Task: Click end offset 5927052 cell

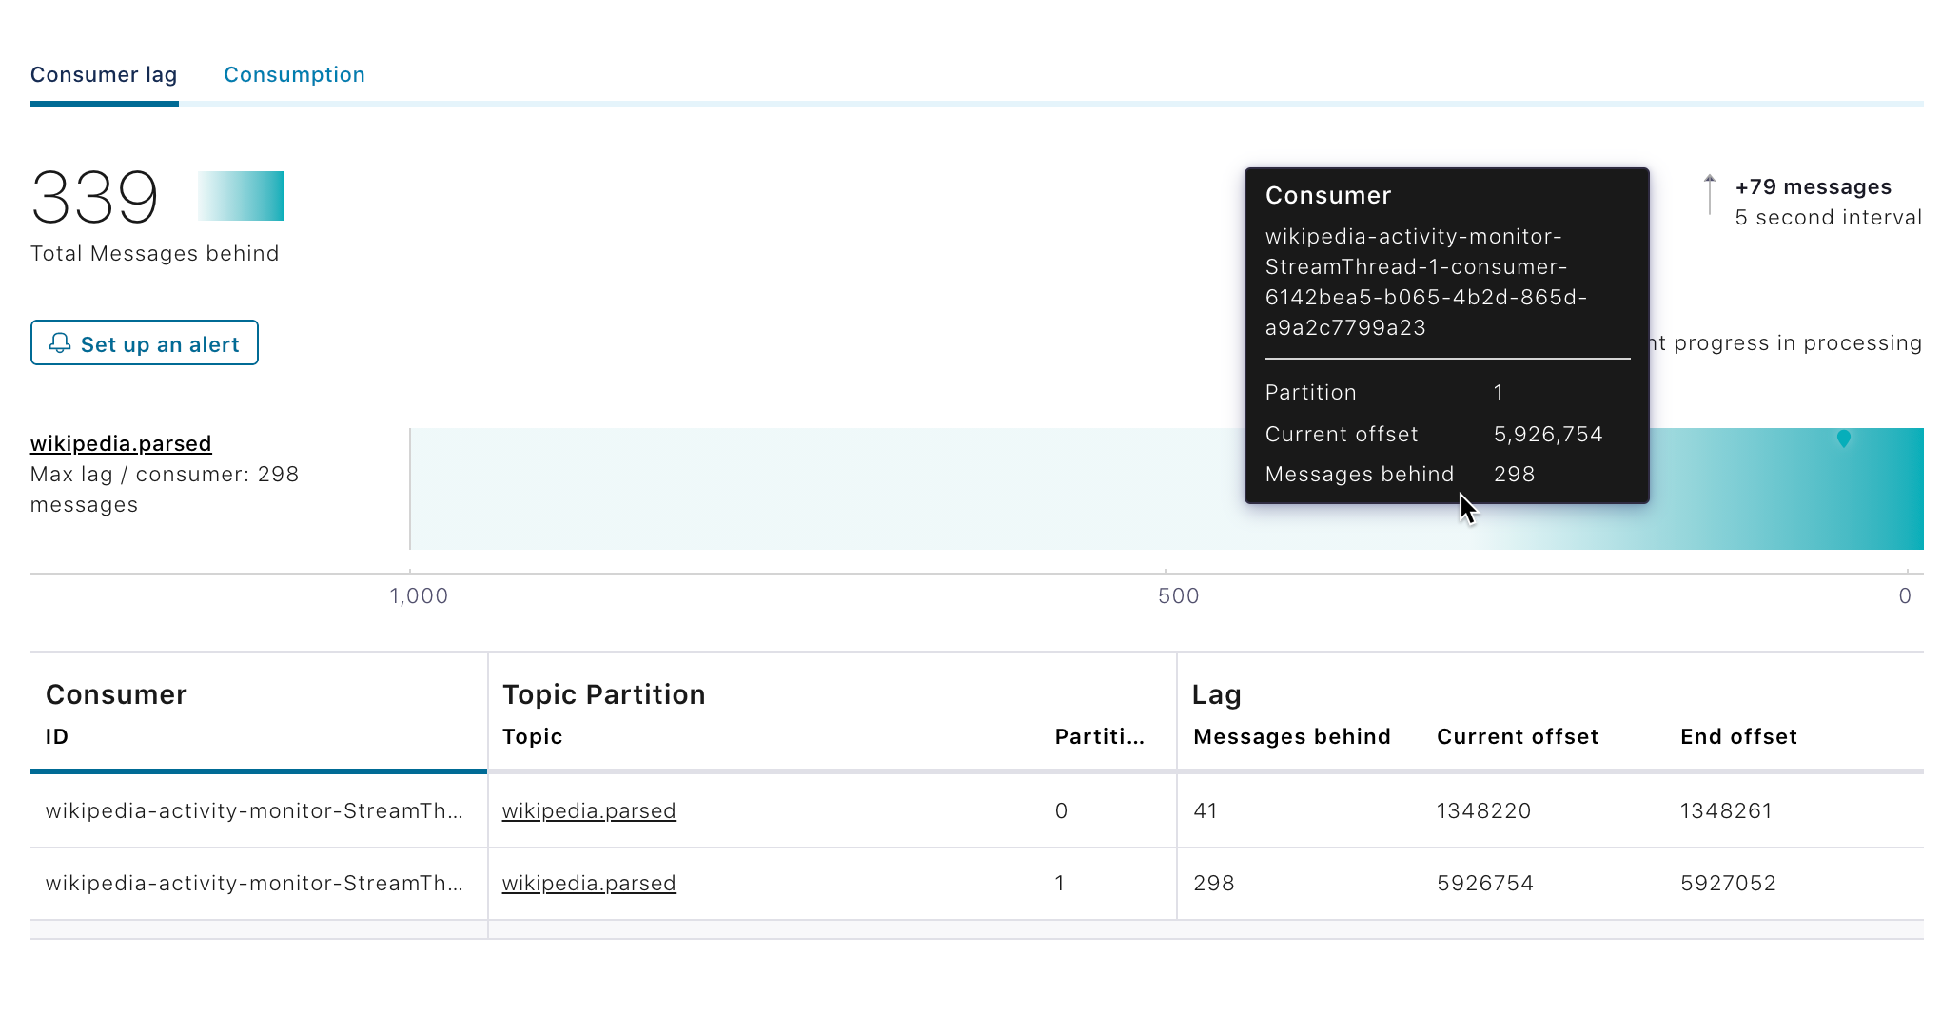Action: 1728,883
